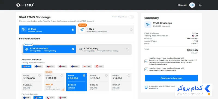Select USD payment currency

pos(38,98)
